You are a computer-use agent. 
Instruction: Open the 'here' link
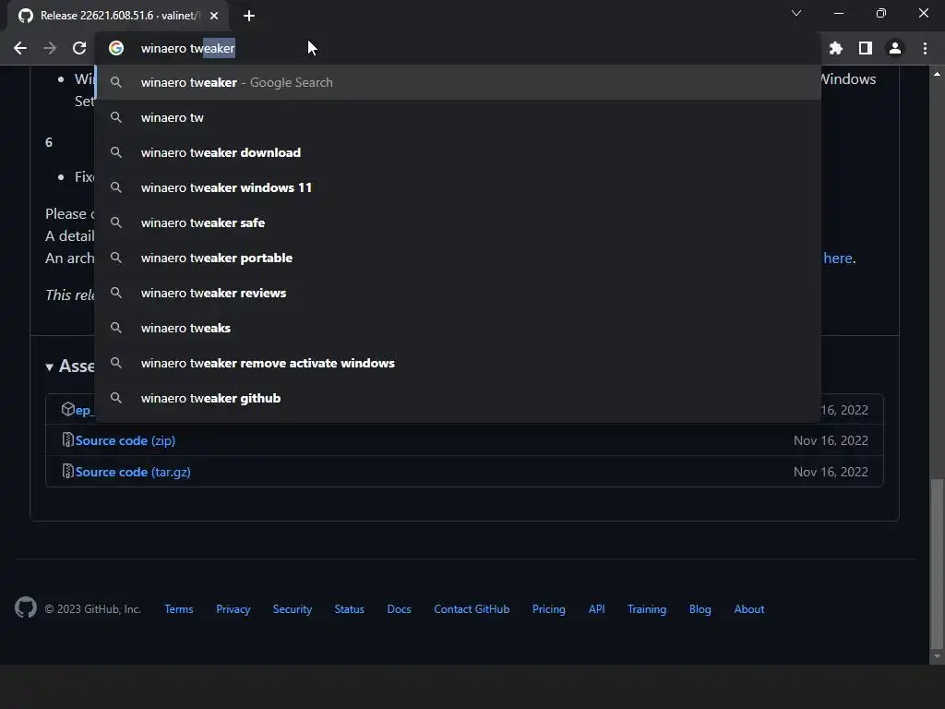tap(838, 258)
